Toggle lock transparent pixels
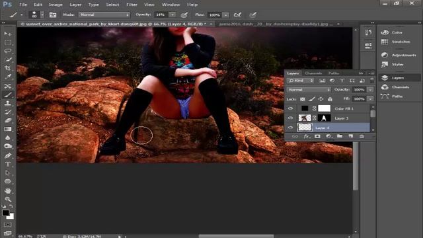 (x=303, y=99)
